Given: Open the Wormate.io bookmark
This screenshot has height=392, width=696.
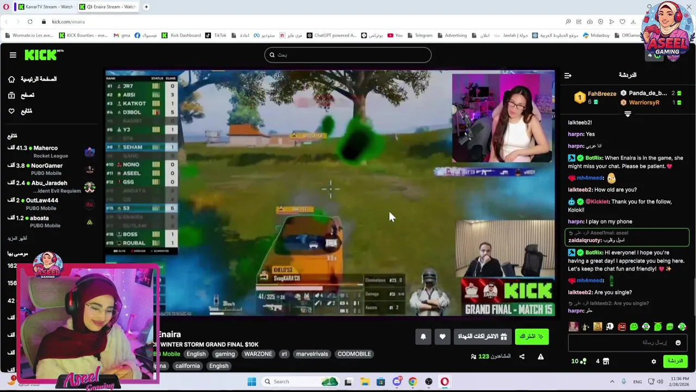Looking at the screenshot, I should pyautogui.click(x=29, y=35).
